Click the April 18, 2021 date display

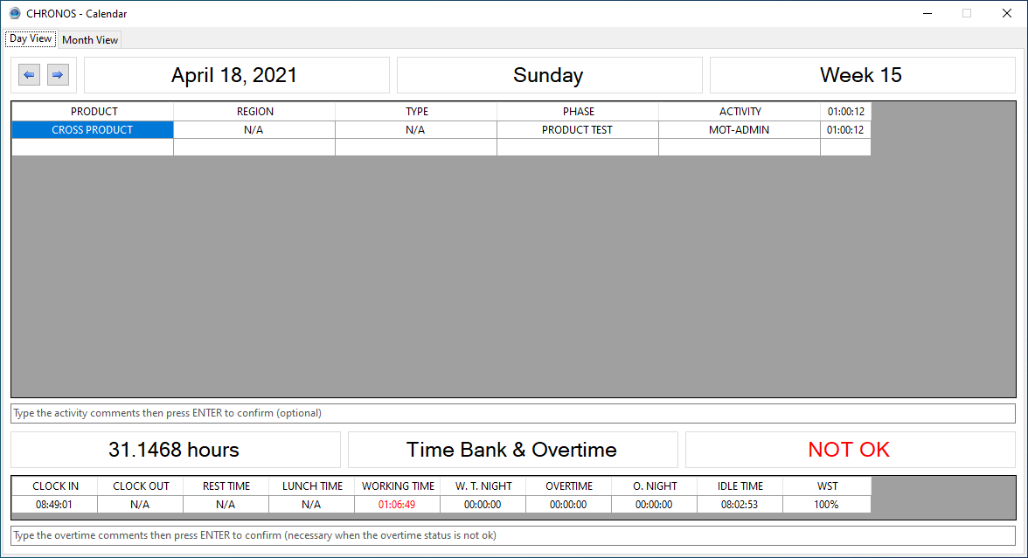tap(237, 75)
